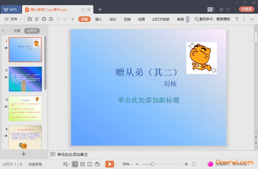Start slideshow with the orange play icon
This screenshot has height=169, width=258.
pos(110,164)
